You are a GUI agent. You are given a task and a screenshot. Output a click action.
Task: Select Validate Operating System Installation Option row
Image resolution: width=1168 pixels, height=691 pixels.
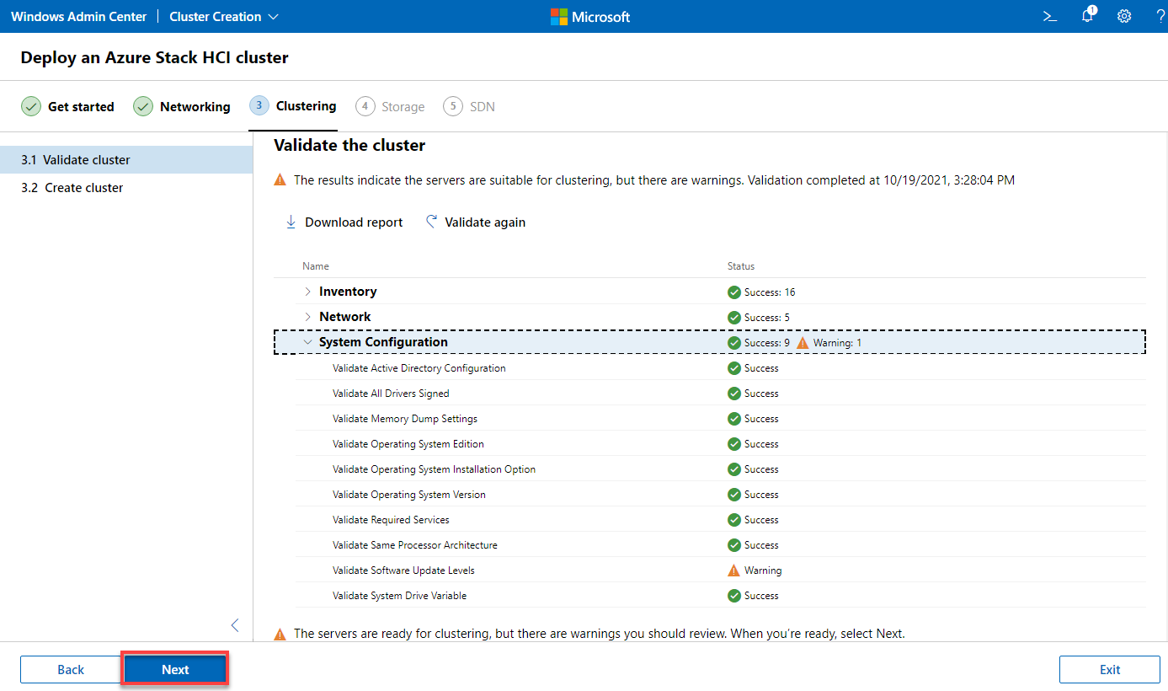coord(721,469)
